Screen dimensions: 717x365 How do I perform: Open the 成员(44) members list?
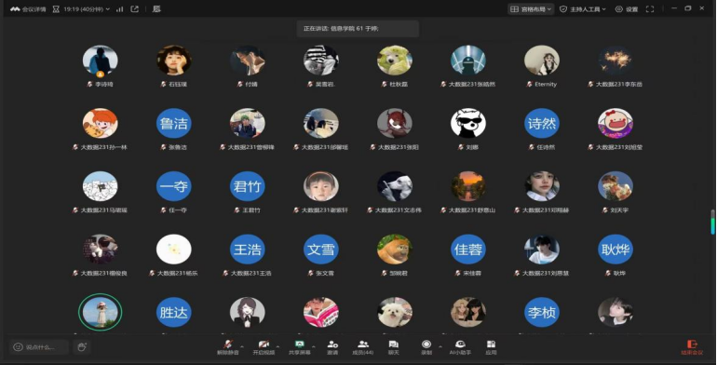pos(363,347)
